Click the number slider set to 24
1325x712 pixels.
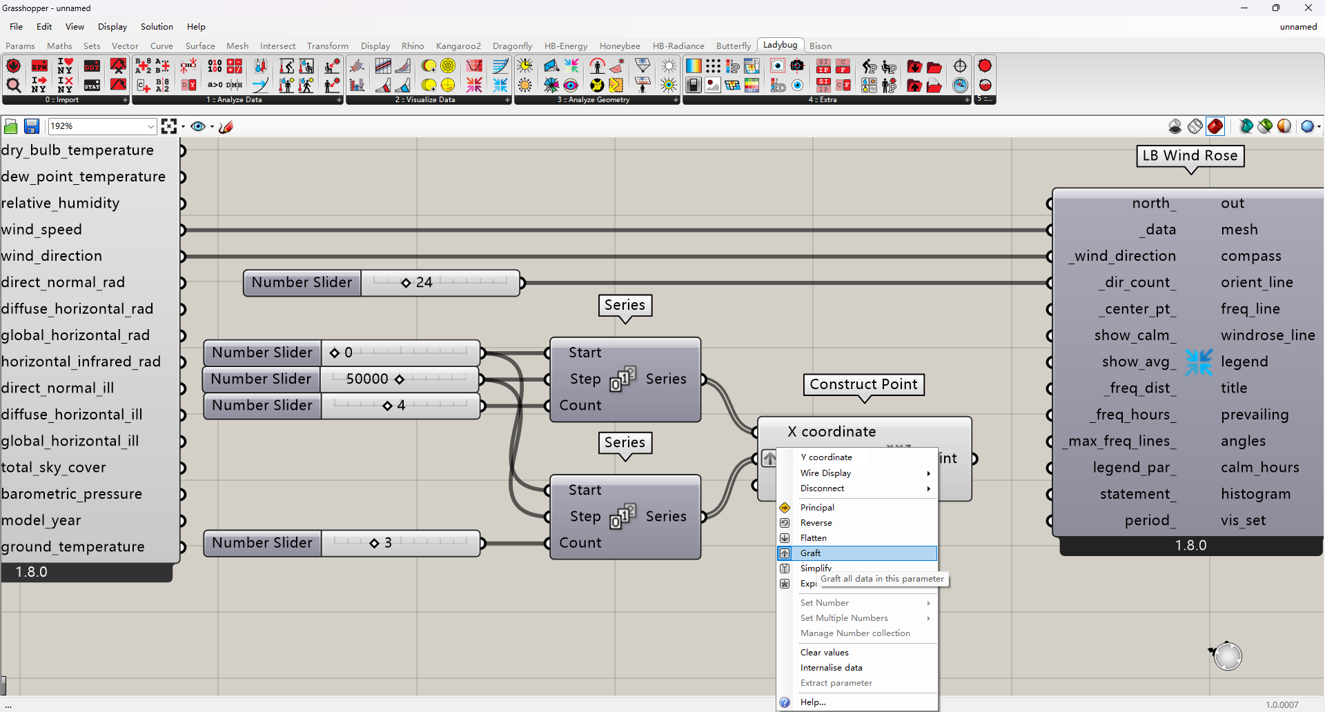point(382,282)
